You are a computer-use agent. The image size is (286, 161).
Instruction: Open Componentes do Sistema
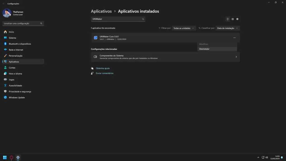(165, 57)
